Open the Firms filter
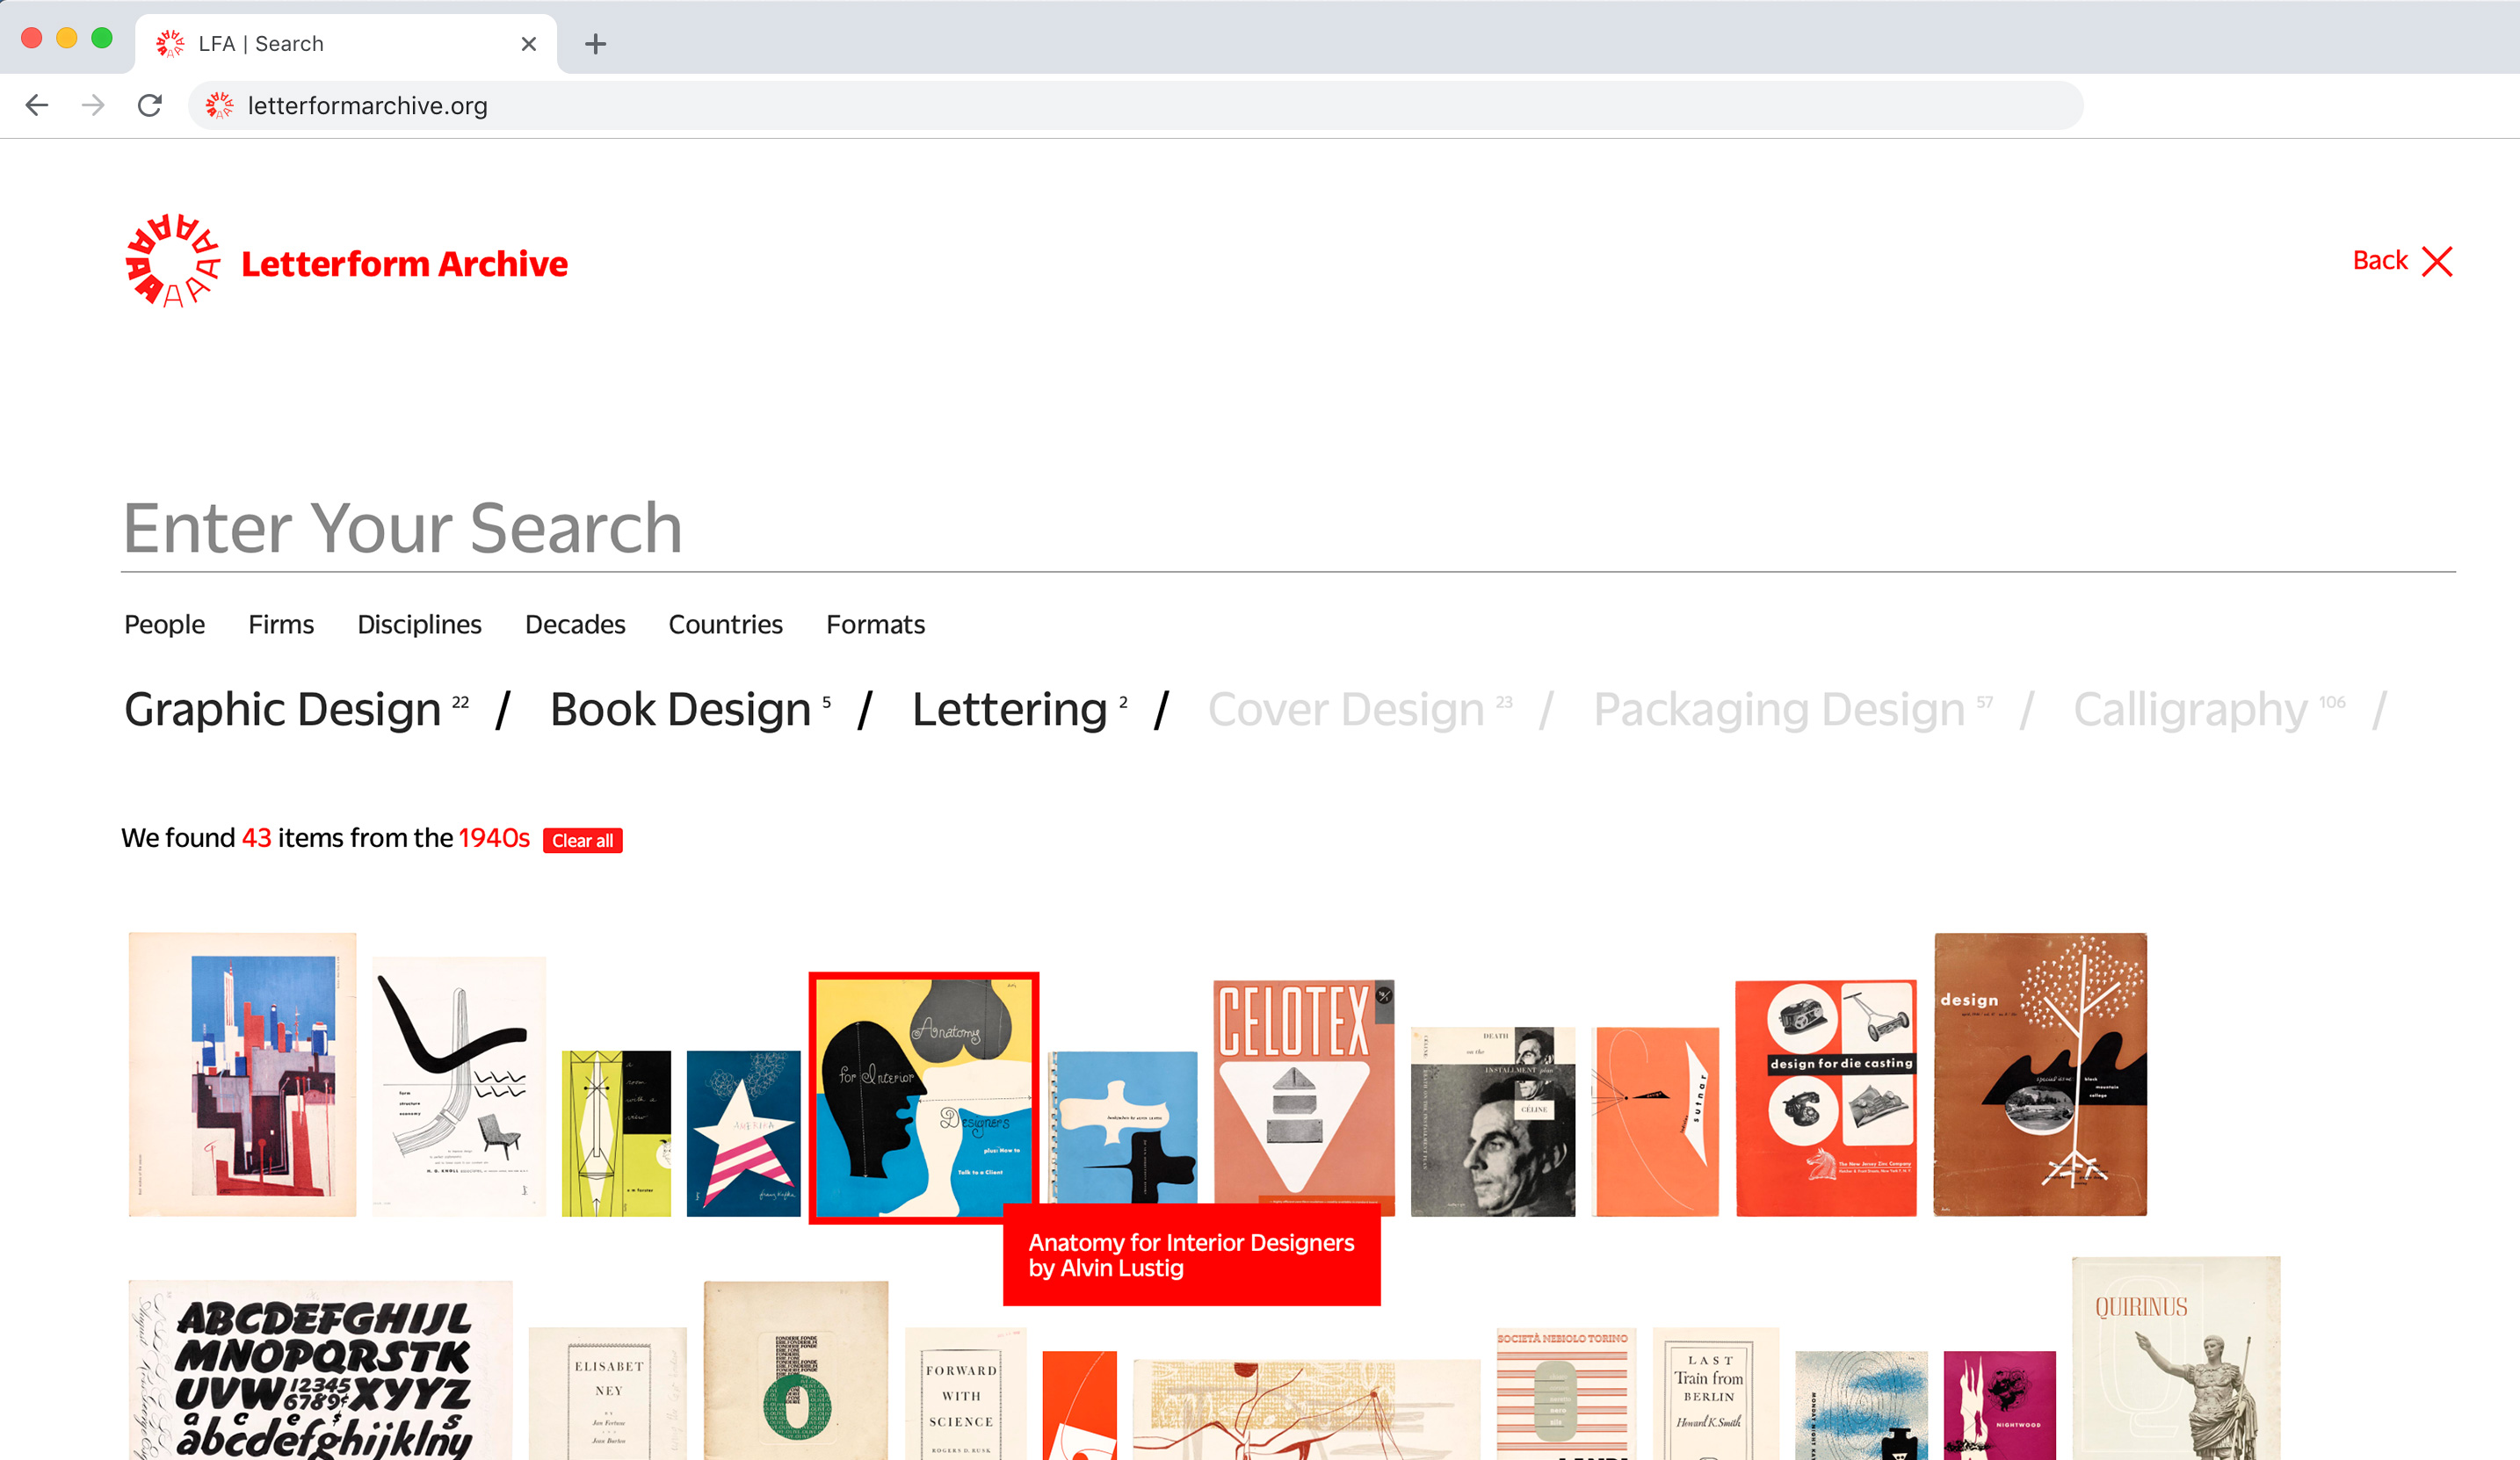Screen dimensions: 2520x1460 [x=281, y=624]
